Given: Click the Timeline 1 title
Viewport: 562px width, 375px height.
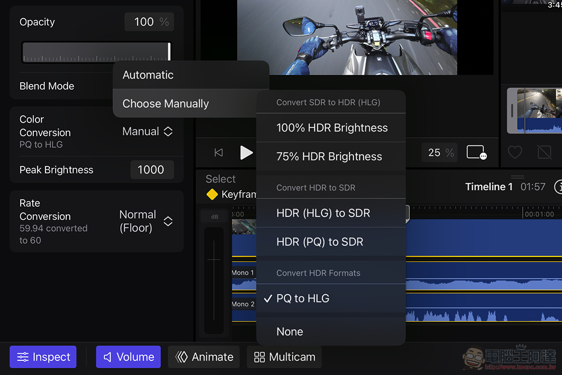Looking at the screenshot, I should (489, 187).
